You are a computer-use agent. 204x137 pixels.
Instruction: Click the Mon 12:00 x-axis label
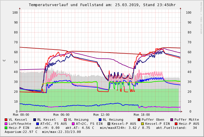click(101, 115)
